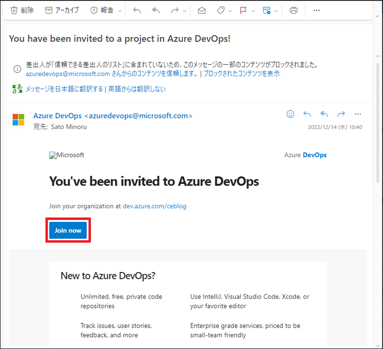Screen dimensions: 383x349
Task: Flag this message with flag icon
Action: [x=243, y=10]
